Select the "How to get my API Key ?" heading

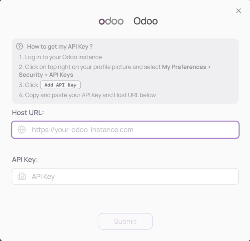60,47
